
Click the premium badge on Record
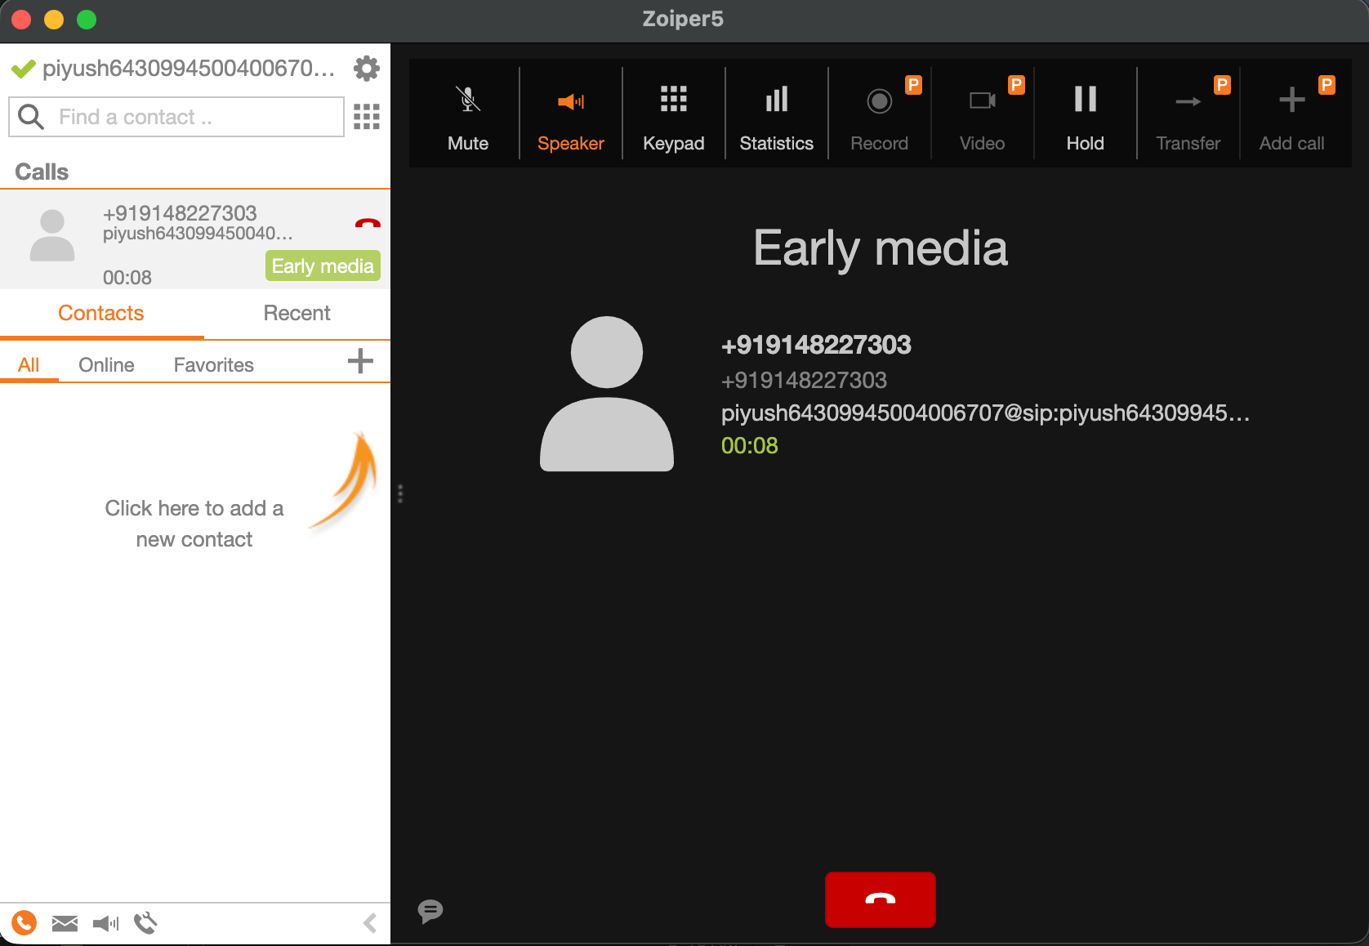913,85
